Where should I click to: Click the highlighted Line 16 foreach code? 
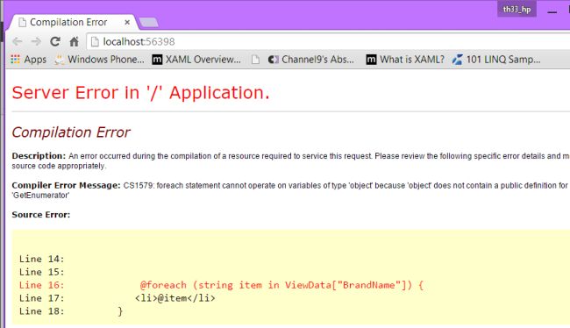281,285
